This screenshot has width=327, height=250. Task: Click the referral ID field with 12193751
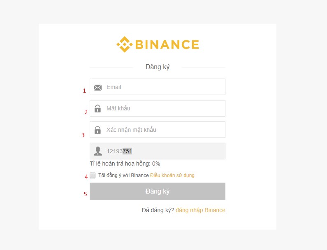coord(158,151)
